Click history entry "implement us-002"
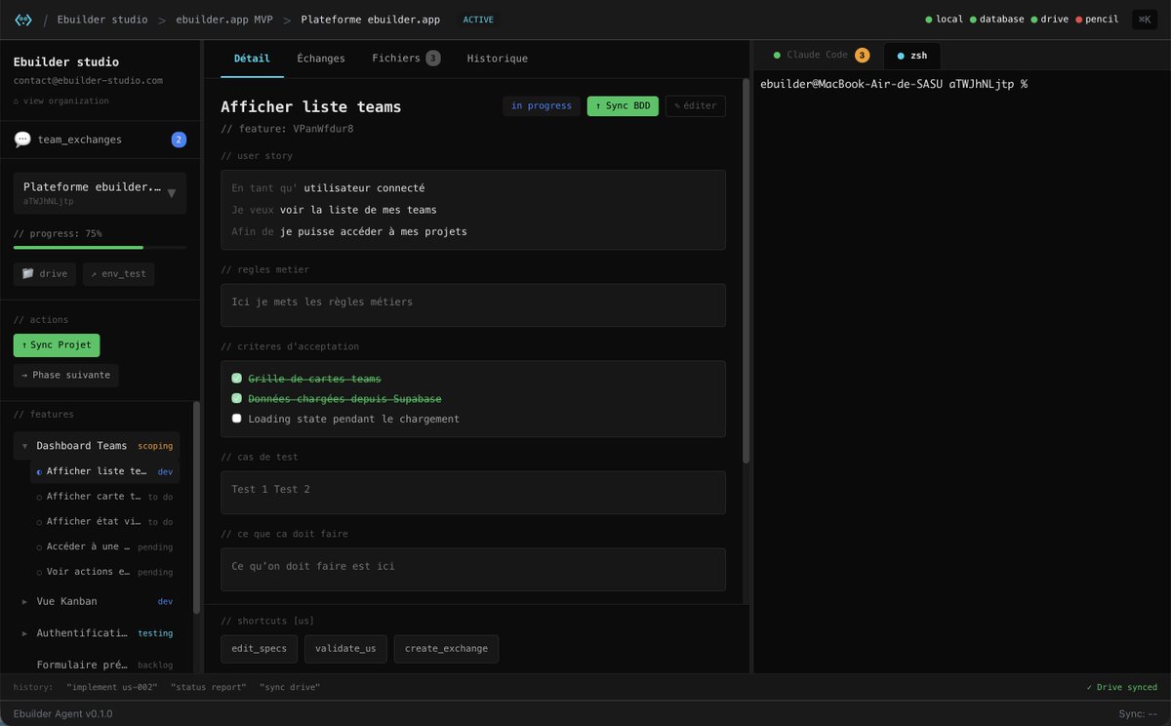The height and width of the screenshot is (726, 1171). click(111, 687)
